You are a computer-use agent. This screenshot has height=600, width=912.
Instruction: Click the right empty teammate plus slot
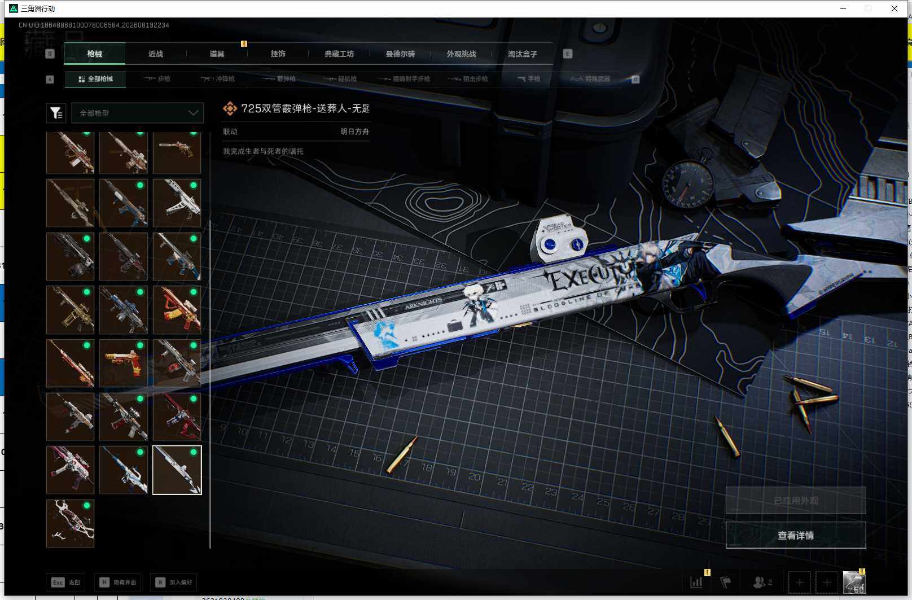tap(827, 582)
